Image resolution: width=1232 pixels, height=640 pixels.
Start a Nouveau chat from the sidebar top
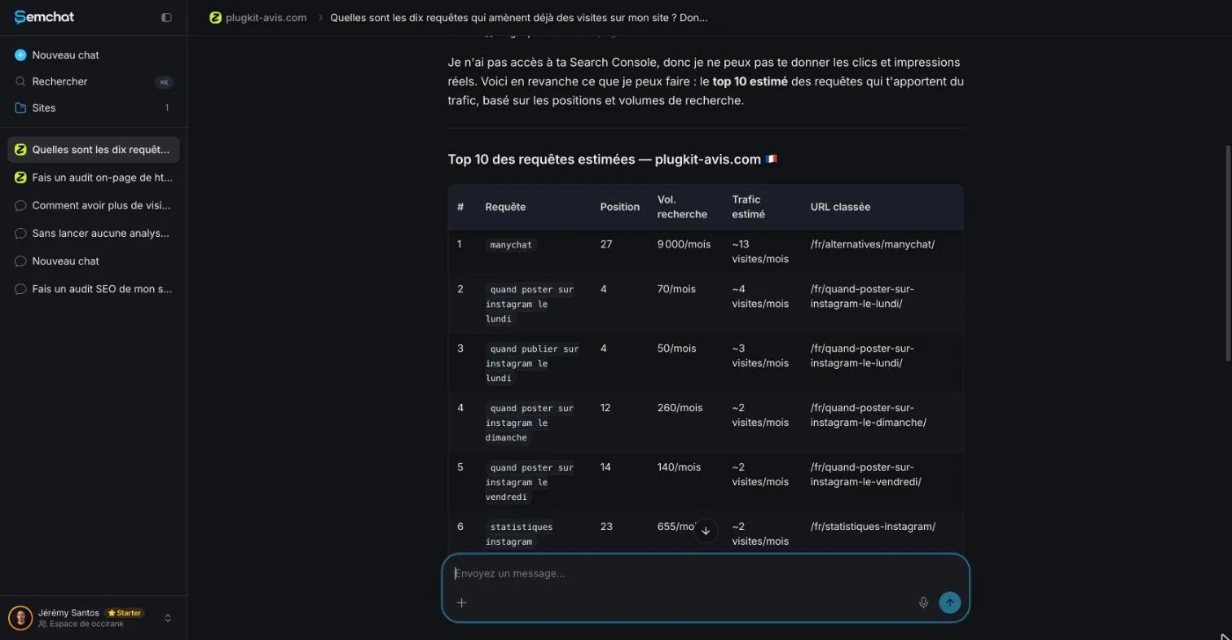[x=94, y=55]
